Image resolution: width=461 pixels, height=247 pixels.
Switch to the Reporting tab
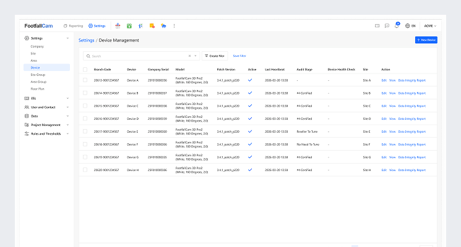[x=73, y=26]
